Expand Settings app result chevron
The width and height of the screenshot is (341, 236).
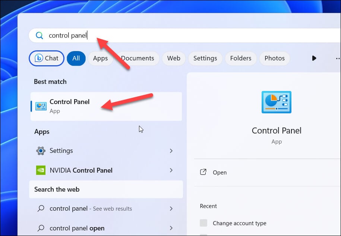171,151
